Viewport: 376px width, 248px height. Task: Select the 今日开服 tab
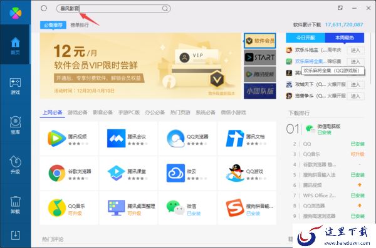click(x=306, y=37)
